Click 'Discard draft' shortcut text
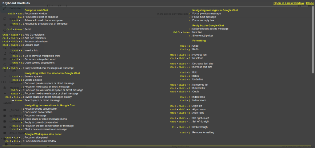Screen dimensions: 315x148 pos(32,45)
